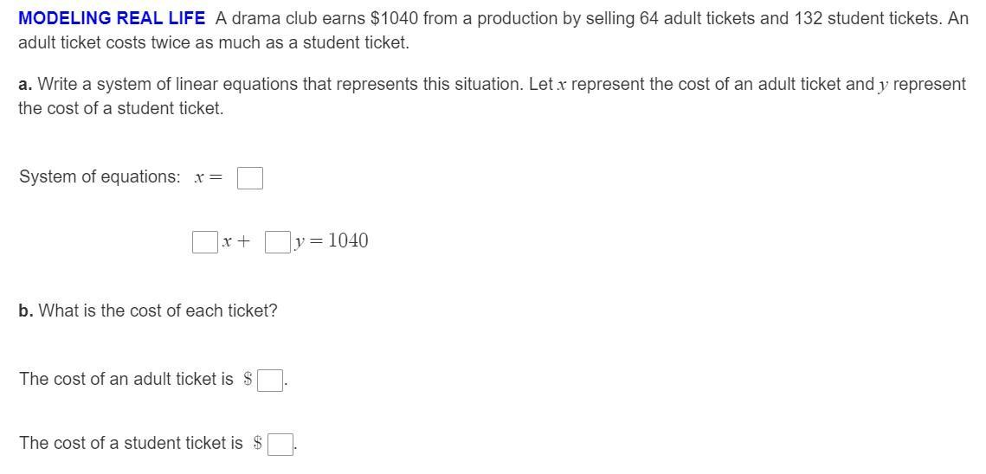
Task: Click the dollar sign before student ticket box
Action: coord(258,443)
